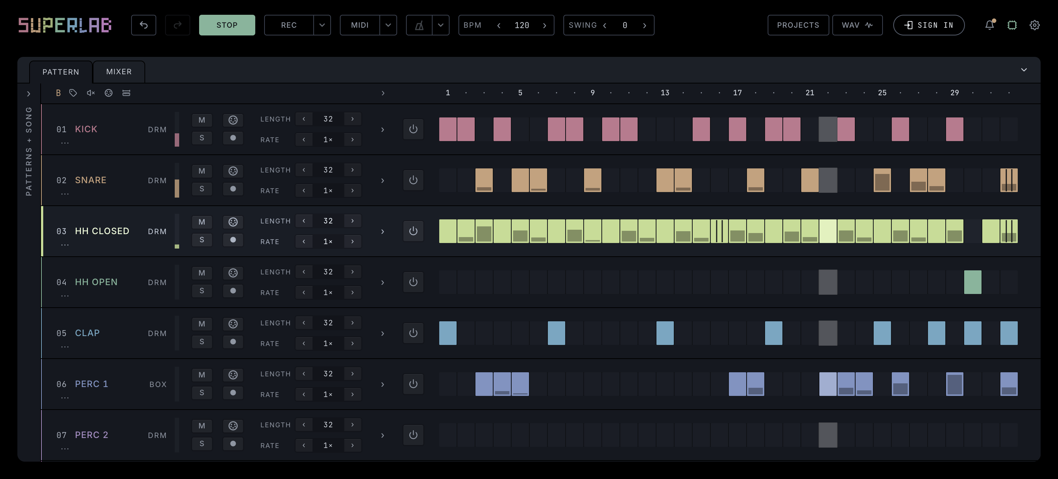Solo the PERC 2 track
1058x479 pixels.
coord(202,444)
